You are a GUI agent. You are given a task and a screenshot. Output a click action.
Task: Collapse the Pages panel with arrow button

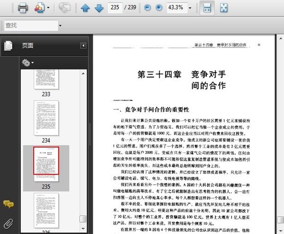pyautogui.click(x=83, y=45)
